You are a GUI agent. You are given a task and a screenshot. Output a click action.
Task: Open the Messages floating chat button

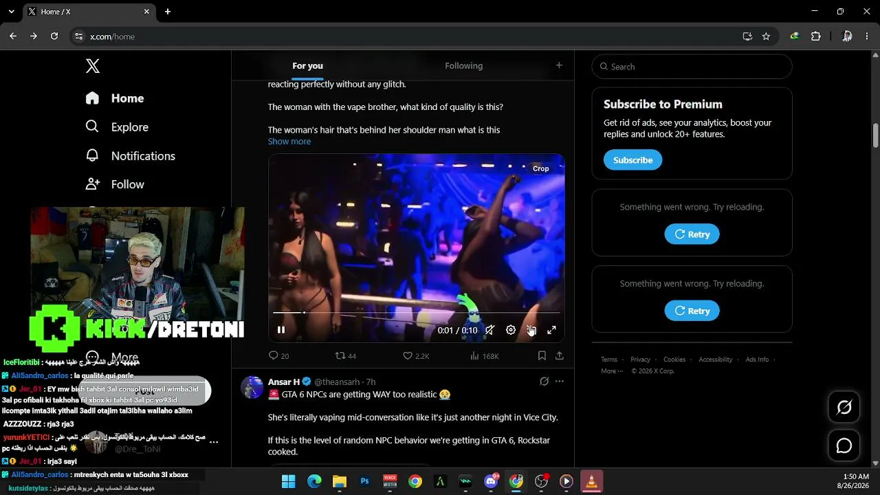(844, 445)
